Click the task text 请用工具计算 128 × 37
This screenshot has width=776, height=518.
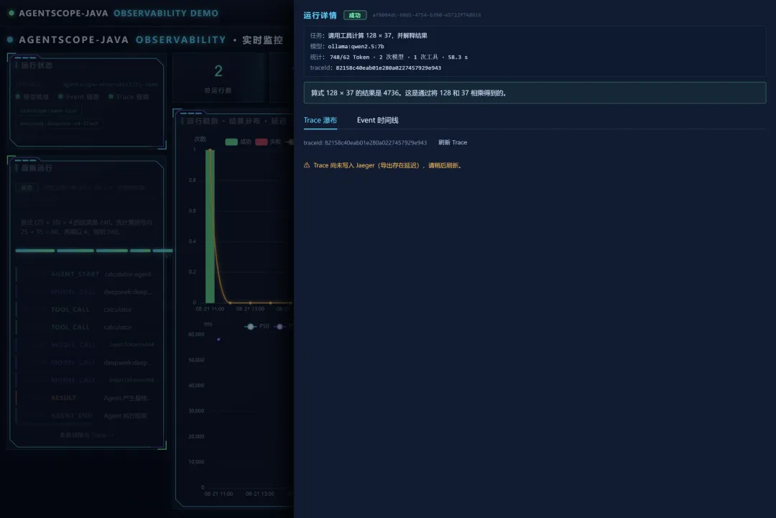(x=378, y=36)
